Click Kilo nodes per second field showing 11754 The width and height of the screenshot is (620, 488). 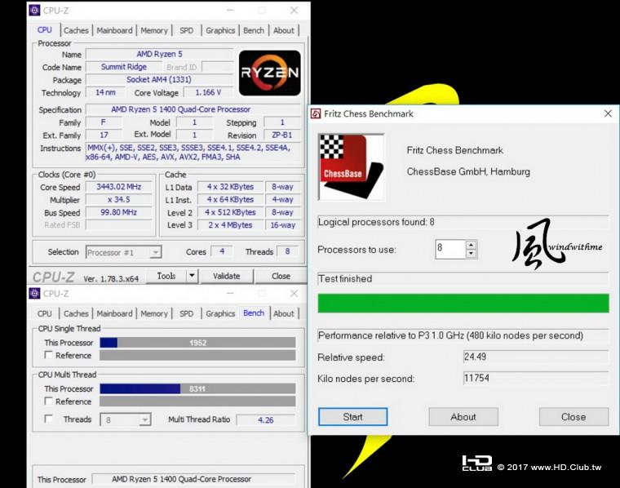(536, 378)
